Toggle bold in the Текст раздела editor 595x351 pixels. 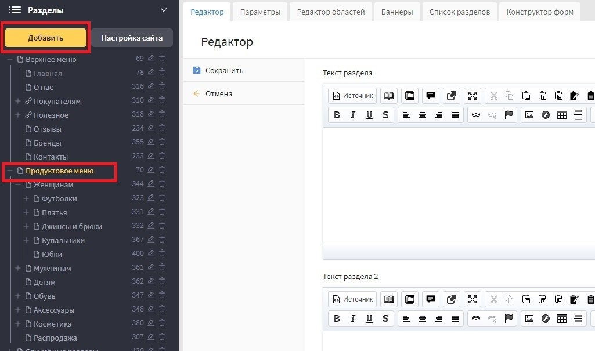pos(337,115)
